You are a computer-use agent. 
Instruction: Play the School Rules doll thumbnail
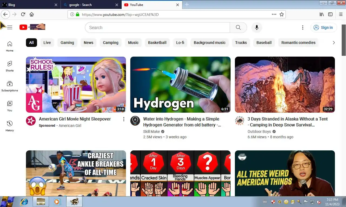tap(76, 85)
